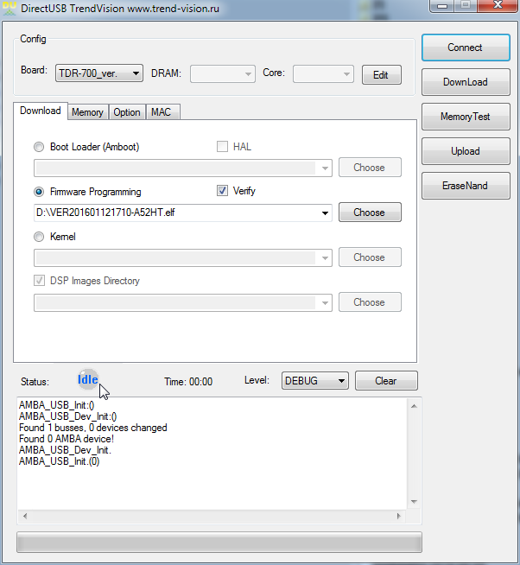Screen dimensions: 520x565
Task: Click the DirectUSB app icon in title bar
Action: click(x=10, y=8)
